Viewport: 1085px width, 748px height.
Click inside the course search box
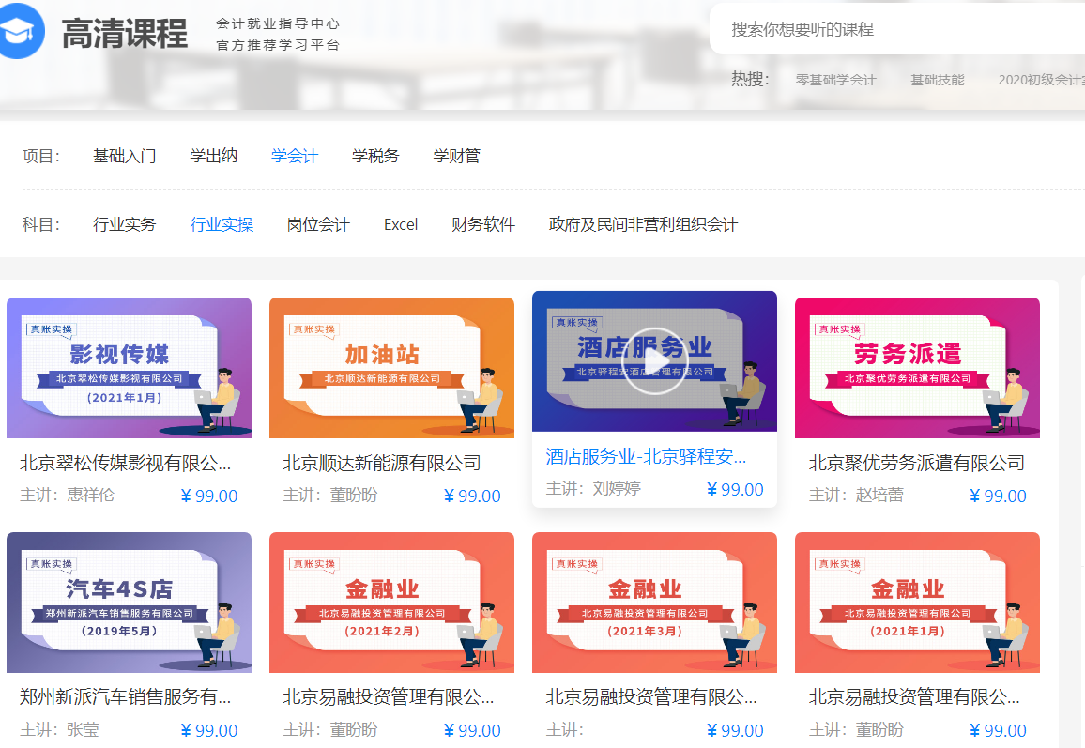892,30
